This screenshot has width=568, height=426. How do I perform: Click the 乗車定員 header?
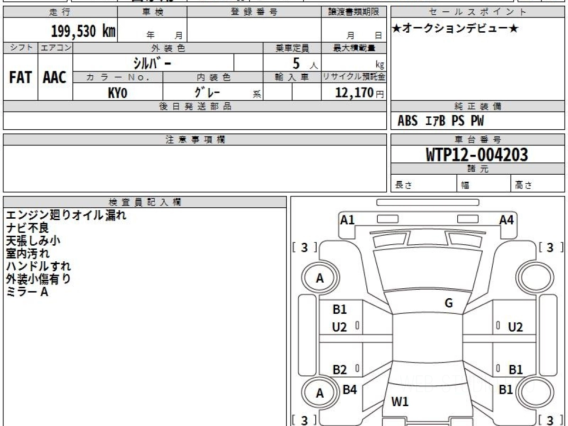click(x=293, y=48)
